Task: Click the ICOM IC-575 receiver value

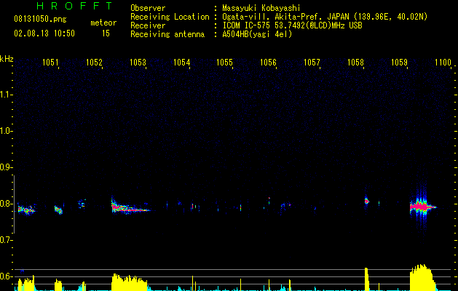Action: click(x=292, y=25)
